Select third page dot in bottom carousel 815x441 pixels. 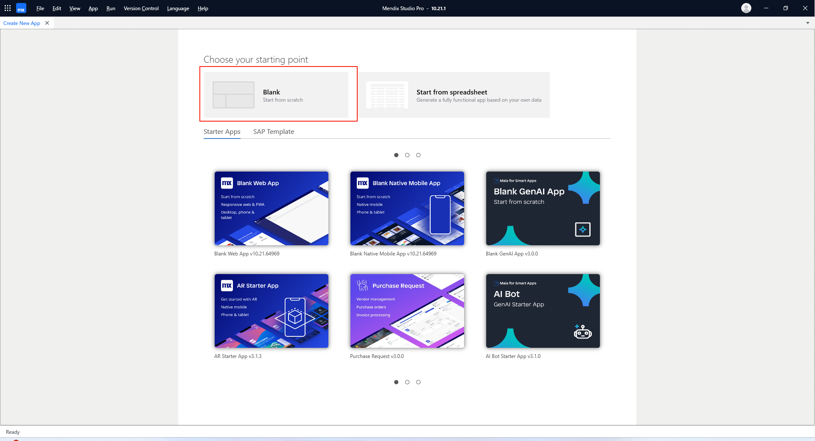(418, 382)
